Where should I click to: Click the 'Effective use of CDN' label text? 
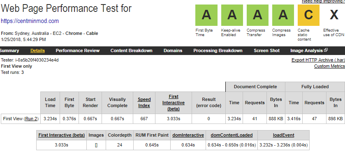pos(334,32)
